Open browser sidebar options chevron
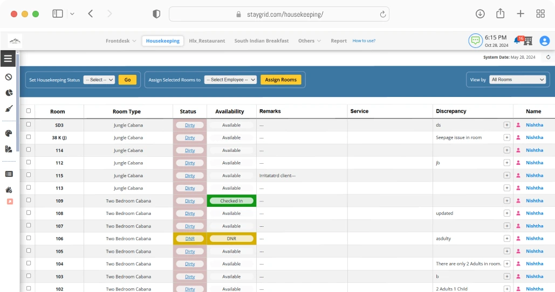This screenshot has height=292, width=555. (72, 14)
